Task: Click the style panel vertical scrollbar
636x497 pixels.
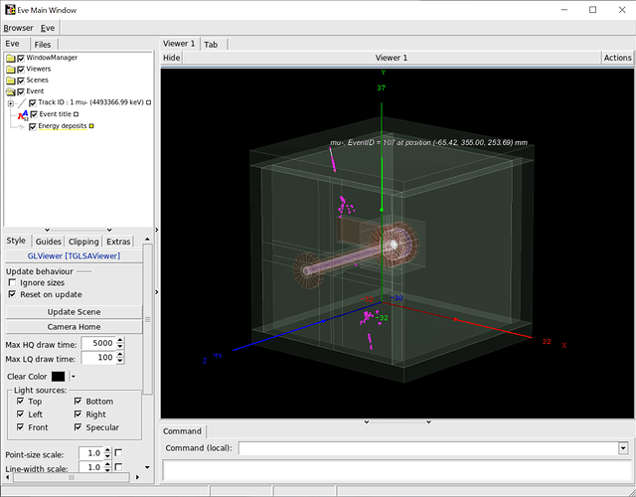Action: pyautogui.click(x=148, y=319)
